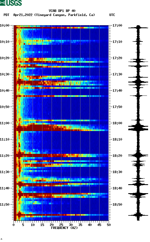Click the "11:10" PDT time label
This screenshot has width=150, height=242.
click(5, 139)
